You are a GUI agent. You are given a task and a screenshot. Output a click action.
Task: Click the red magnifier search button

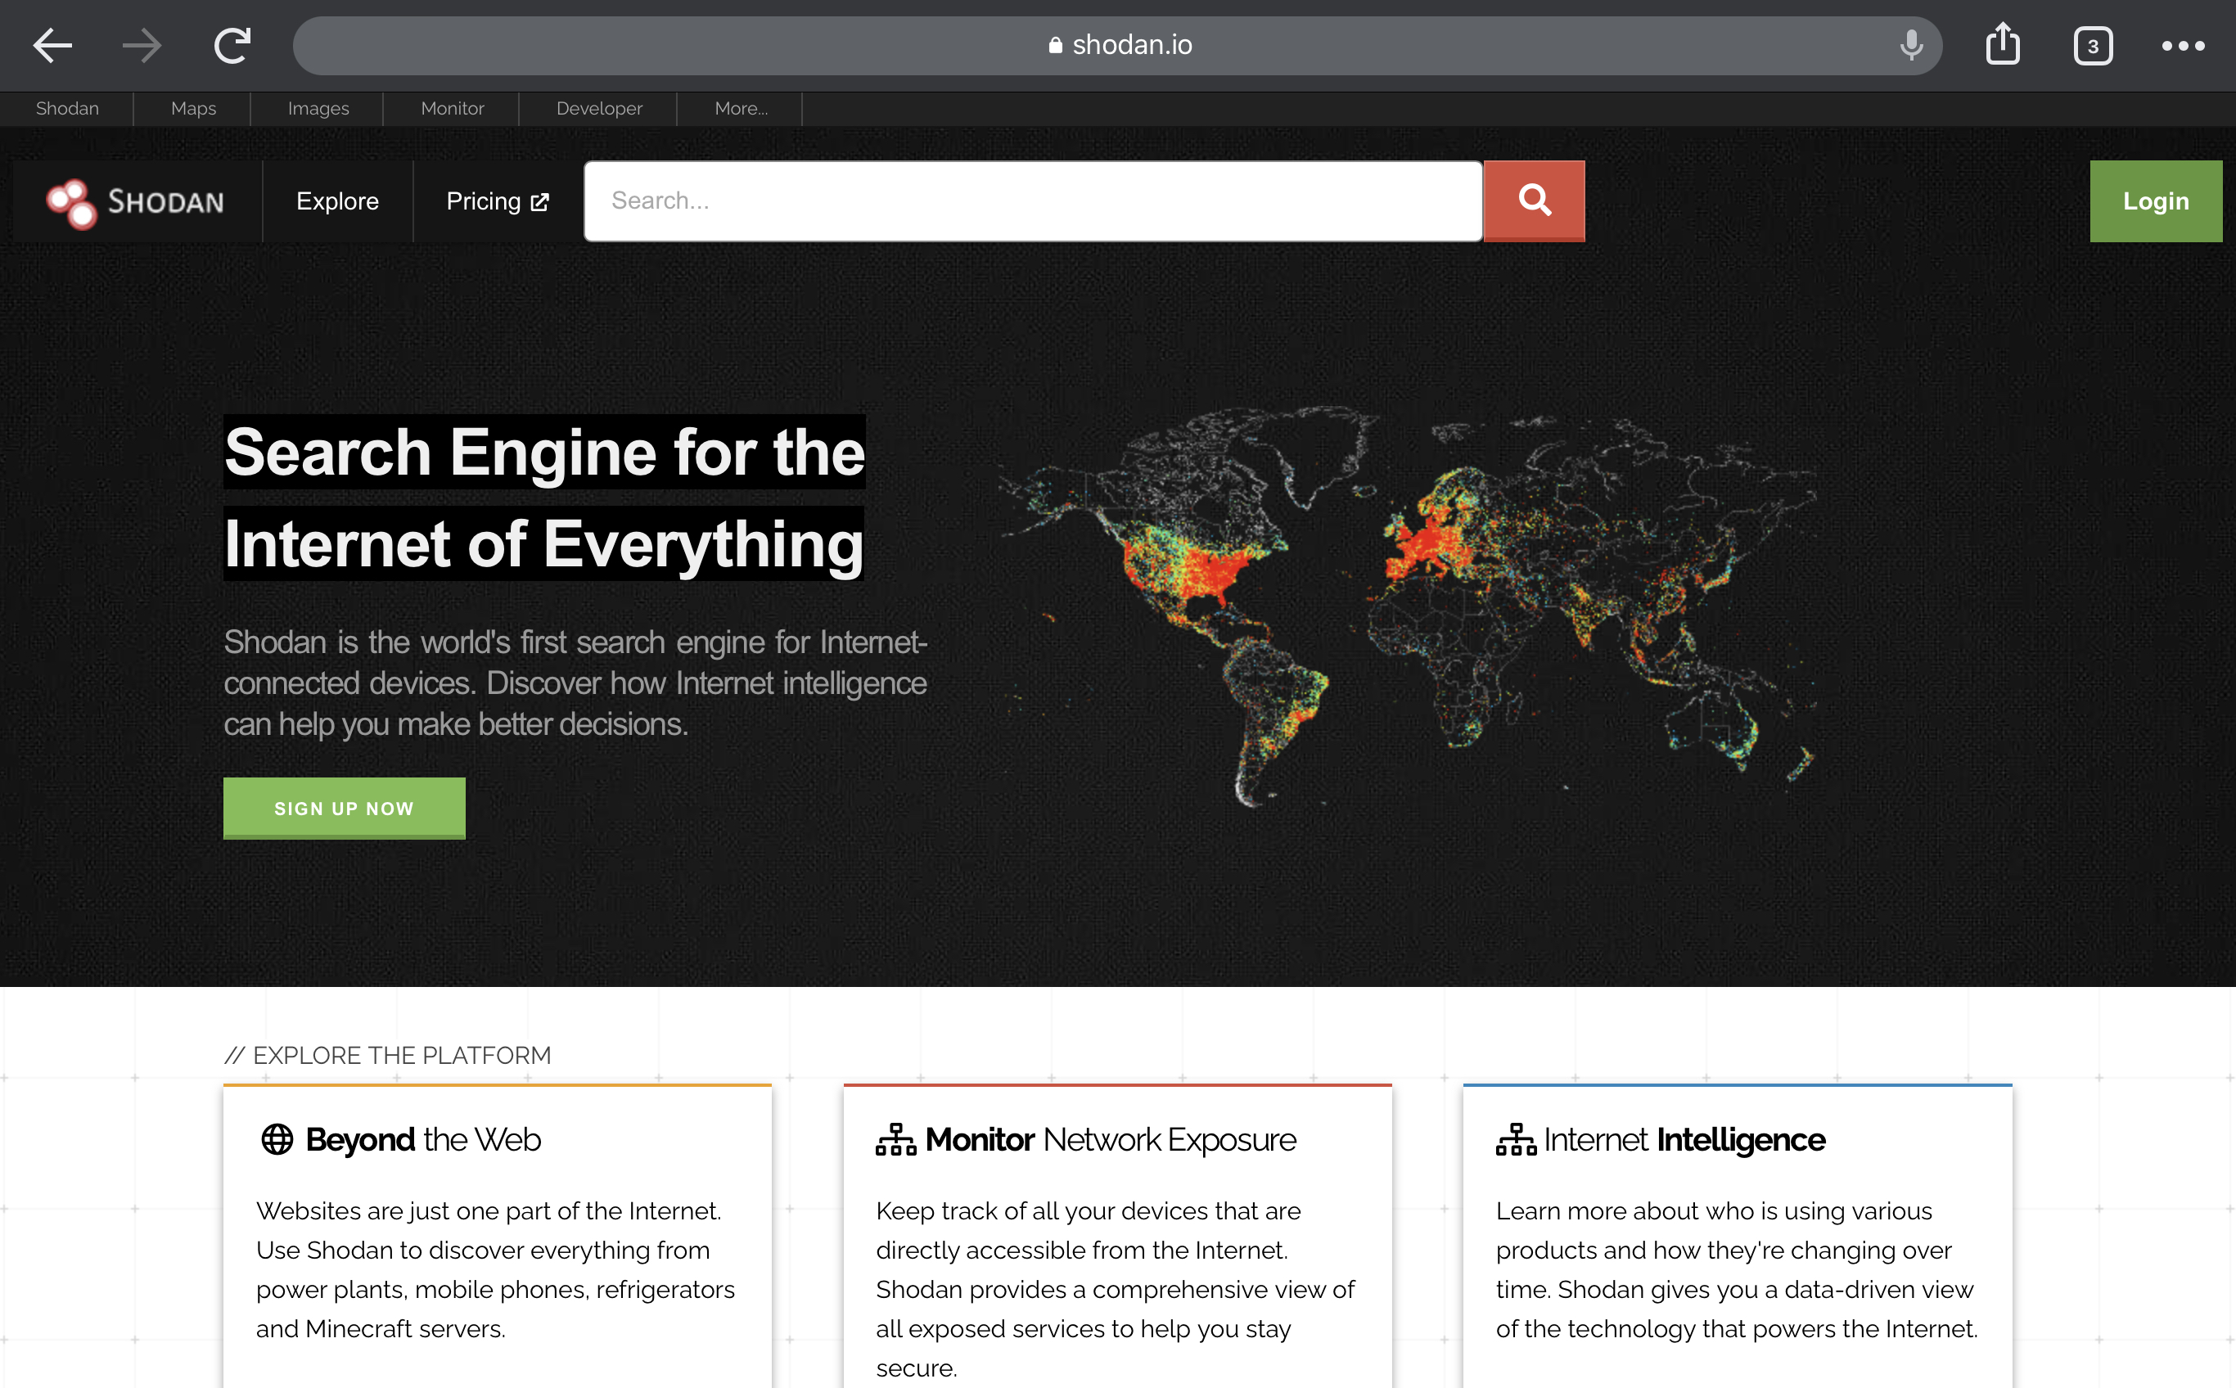[x=1534, y=201]
